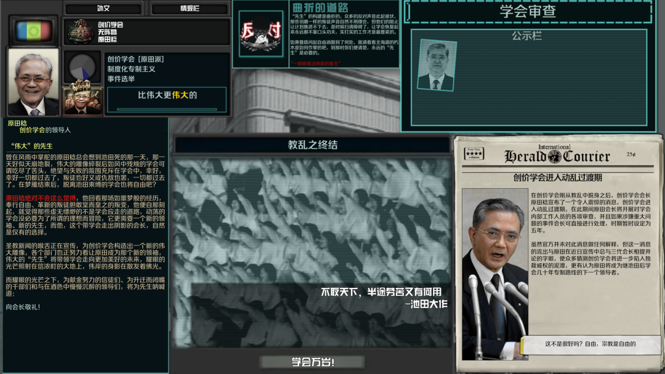Confirm the event with 学会万岁!

(x=312, y=362)
